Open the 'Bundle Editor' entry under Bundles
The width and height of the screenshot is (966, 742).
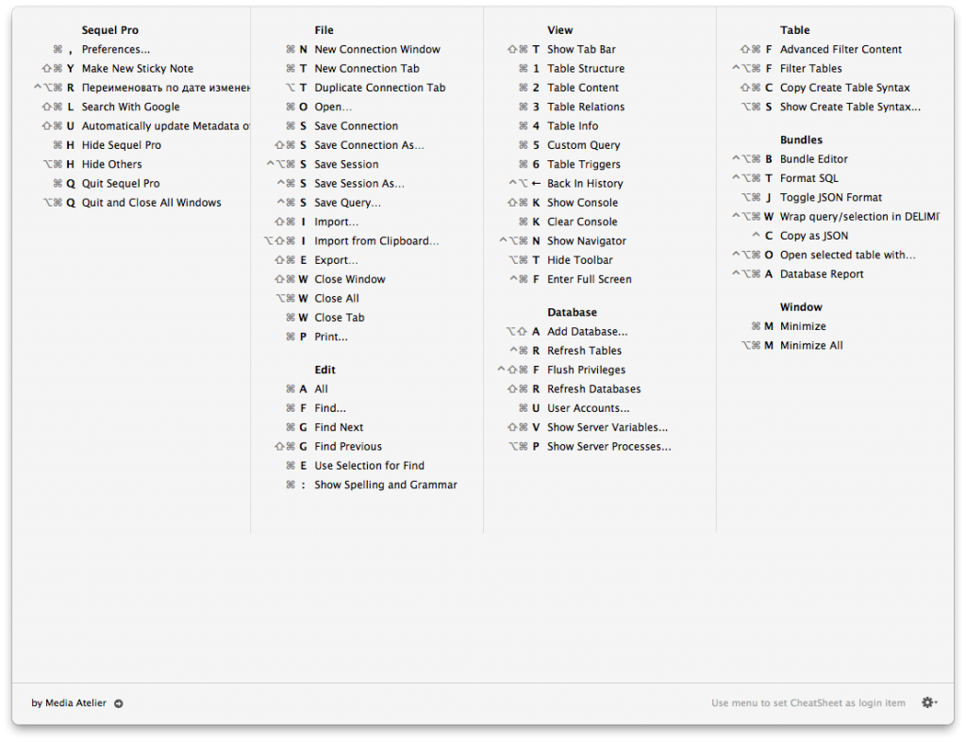click(813, 158)
